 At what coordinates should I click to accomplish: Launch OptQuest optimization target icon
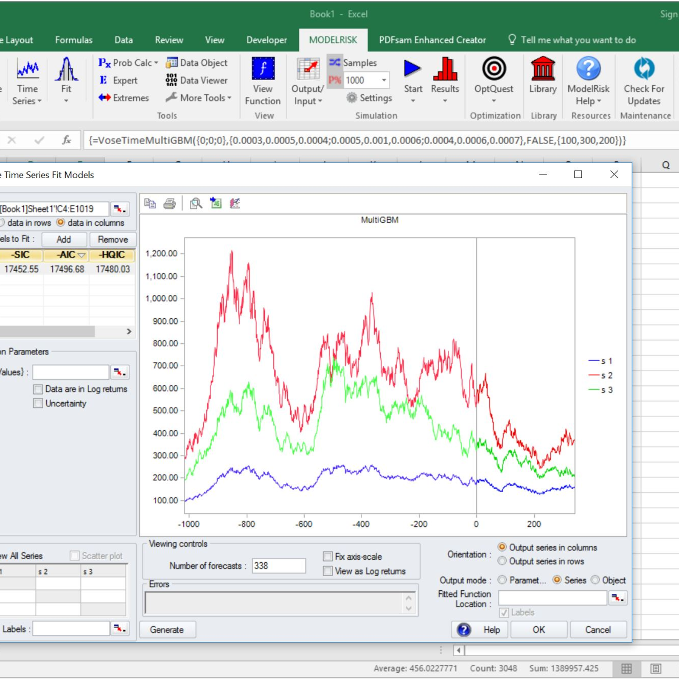(x=494, y=68)
